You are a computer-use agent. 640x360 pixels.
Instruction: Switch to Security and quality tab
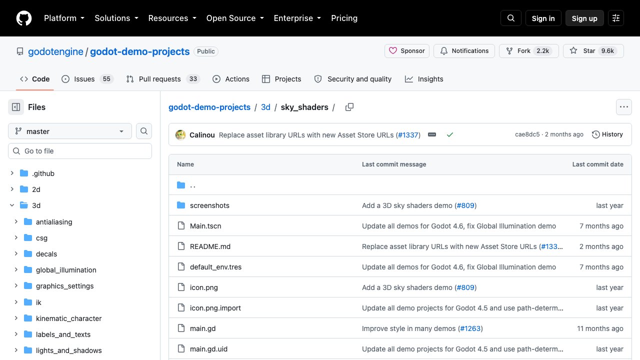353,79
